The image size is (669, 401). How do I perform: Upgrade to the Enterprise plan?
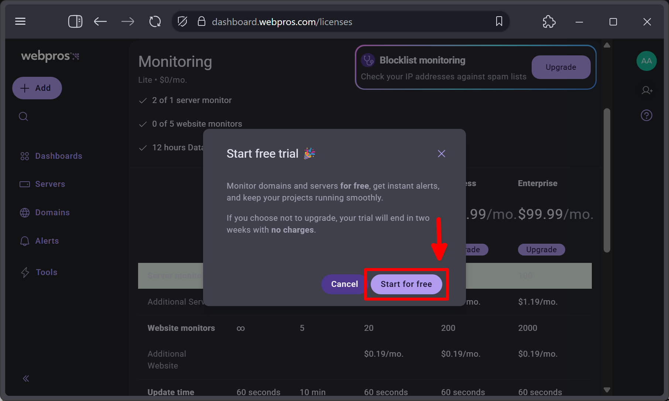[541, 250]
